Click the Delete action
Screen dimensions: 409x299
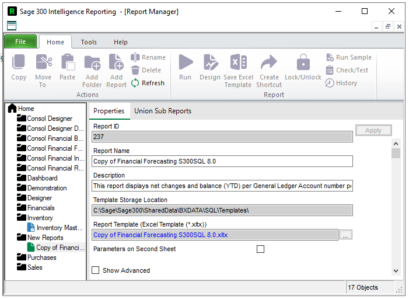(146, 70)
